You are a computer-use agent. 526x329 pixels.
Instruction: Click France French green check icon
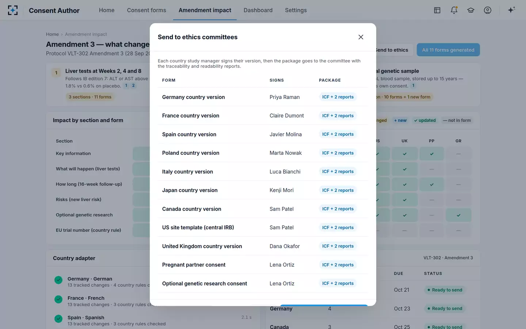click(58, 299)
